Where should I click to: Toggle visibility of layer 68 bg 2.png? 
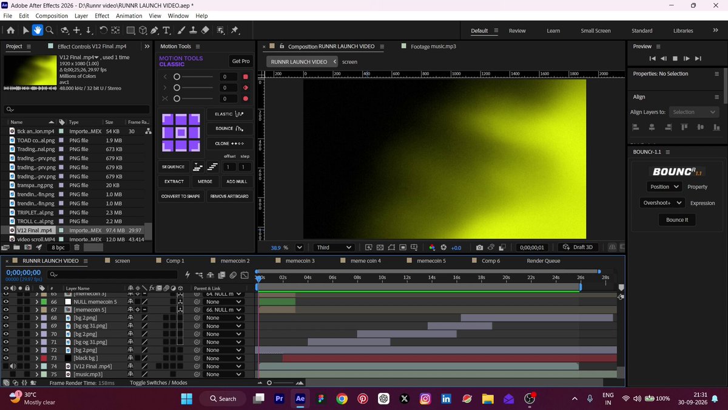6,318
